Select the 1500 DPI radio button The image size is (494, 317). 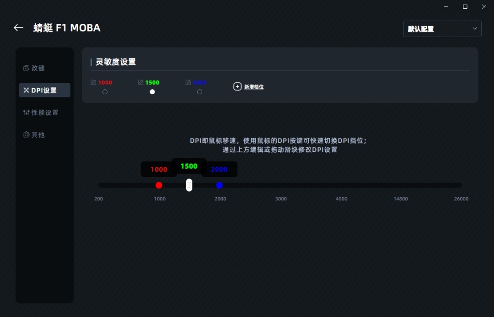pos(152,91)
